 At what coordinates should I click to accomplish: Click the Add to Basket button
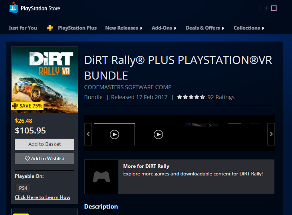tap(44, 144)
